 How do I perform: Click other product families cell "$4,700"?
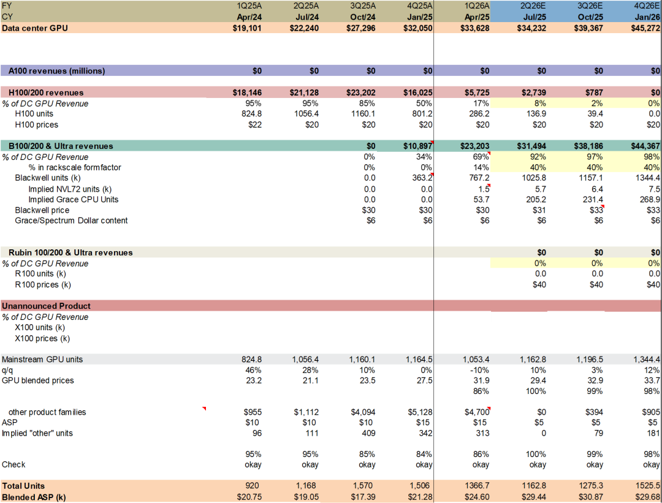(477, 412)
